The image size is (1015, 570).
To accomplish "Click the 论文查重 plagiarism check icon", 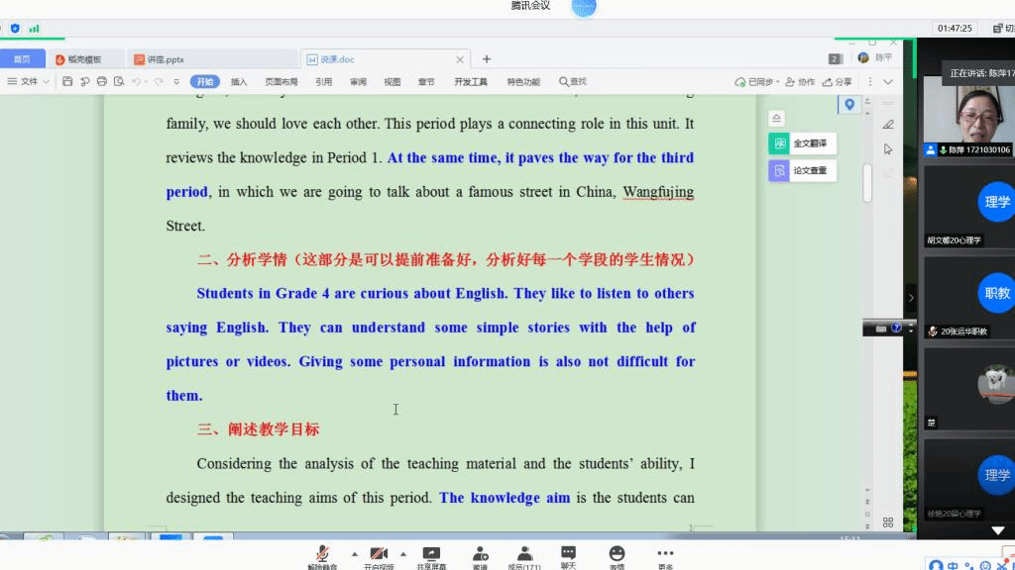I will point(780,171).
